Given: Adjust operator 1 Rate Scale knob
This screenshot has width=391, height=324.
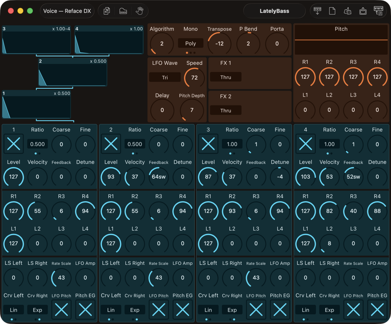Looking at the screenshot, I should click(61, 278).
